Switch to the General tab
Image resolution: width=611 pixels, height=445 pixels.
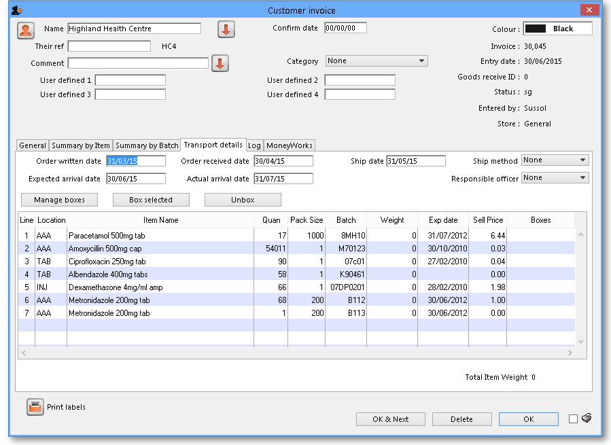(33, 145)
